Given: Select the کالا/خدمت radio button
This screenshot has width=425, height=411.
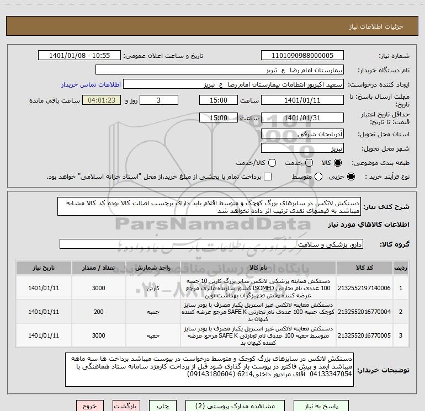Looking at the screenshot, I should 272,163.
